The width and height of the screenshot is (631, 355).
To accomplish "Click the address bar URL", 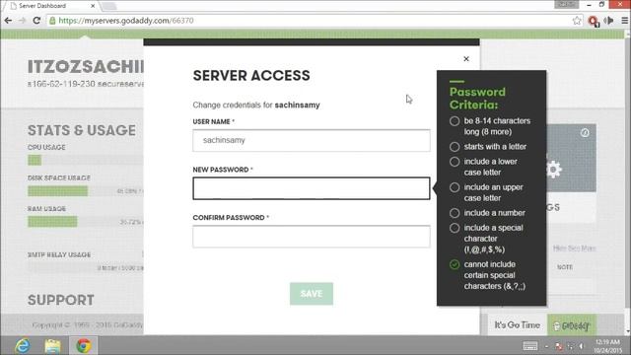I will click(x=126, y=21).
